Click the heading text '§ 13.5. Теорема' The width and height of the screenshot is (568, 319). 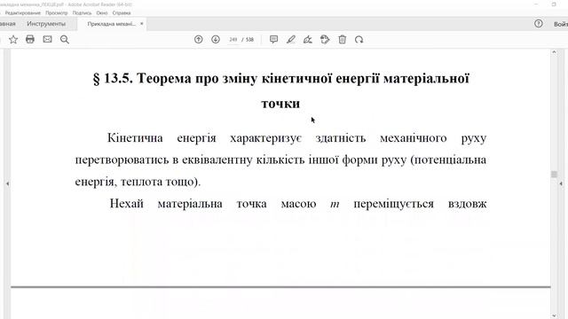click(x=142, y=79)
